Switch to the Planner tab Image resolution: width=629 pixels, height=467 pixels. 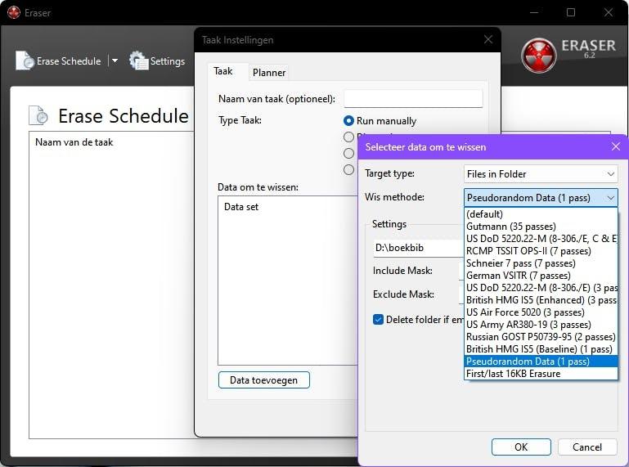269,73
